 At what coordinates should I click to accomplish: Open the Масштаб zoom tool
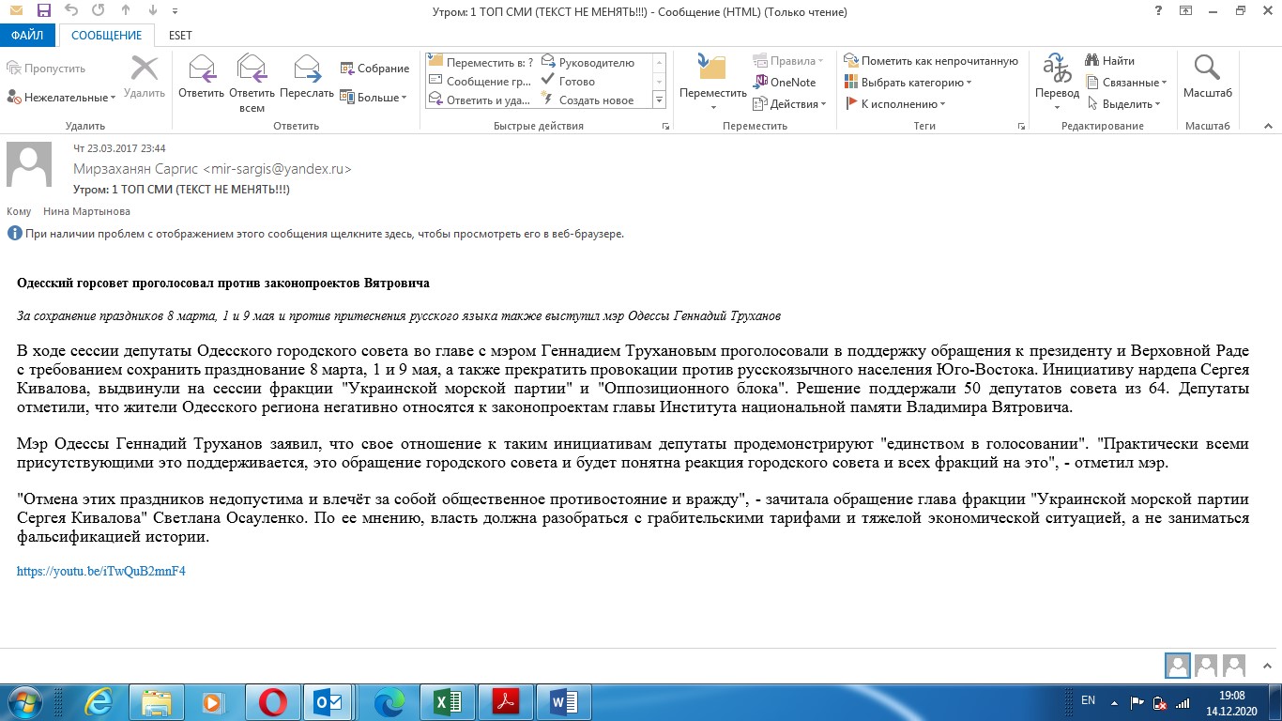coord(1208,77)
